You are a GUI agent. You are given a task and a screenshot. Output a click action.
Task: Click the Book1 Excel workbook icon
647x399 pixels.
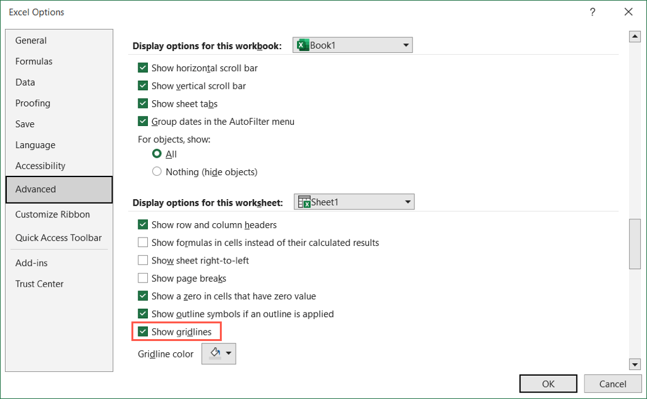click(x=303, y=45)
